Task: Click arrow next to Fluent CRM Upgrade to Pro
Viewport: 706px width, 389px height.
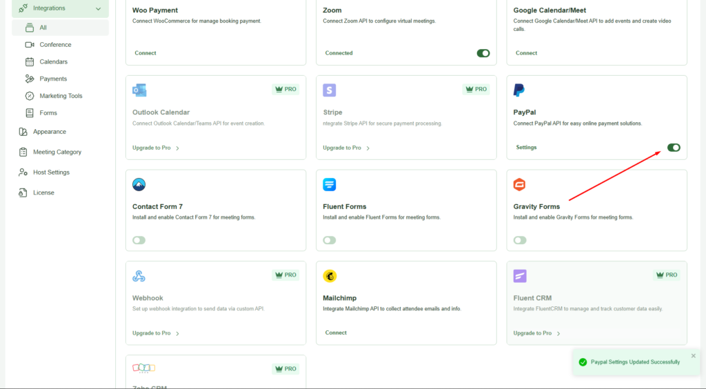Action: pos(558,334)
